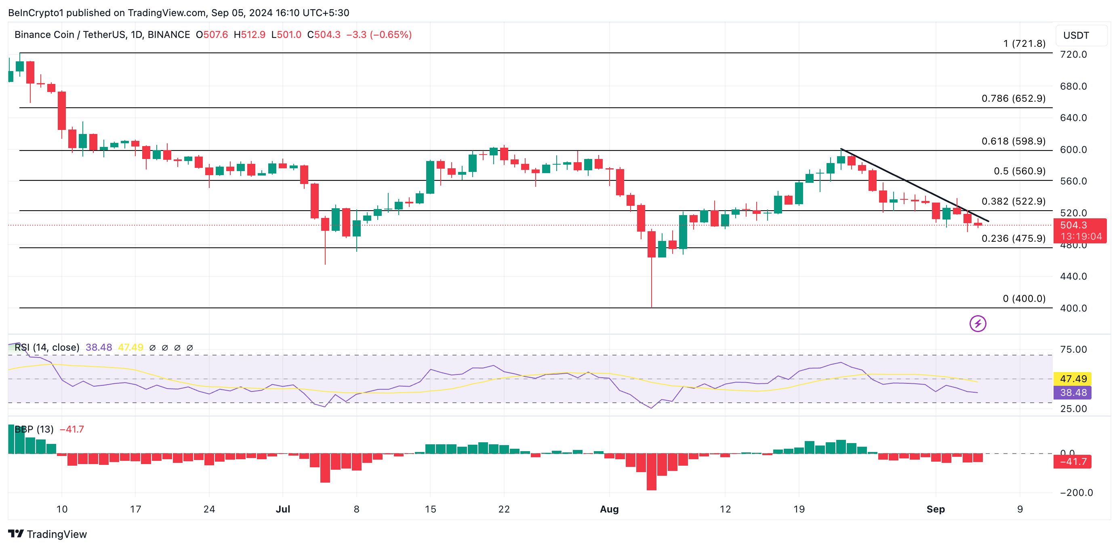
Task: Click the Aug label on time axis
Action: point(609,509)
